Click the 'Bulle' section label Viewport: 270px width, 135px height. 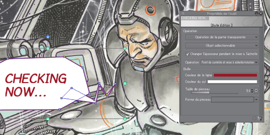[x=187, y=69]
